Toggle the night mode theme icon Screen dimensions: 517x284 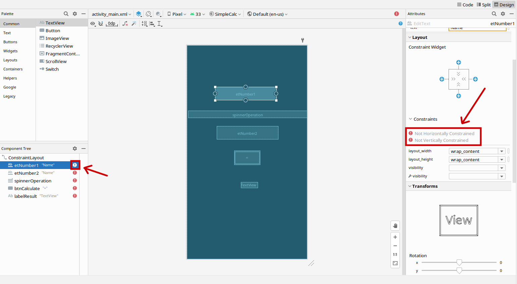[158, 14]
